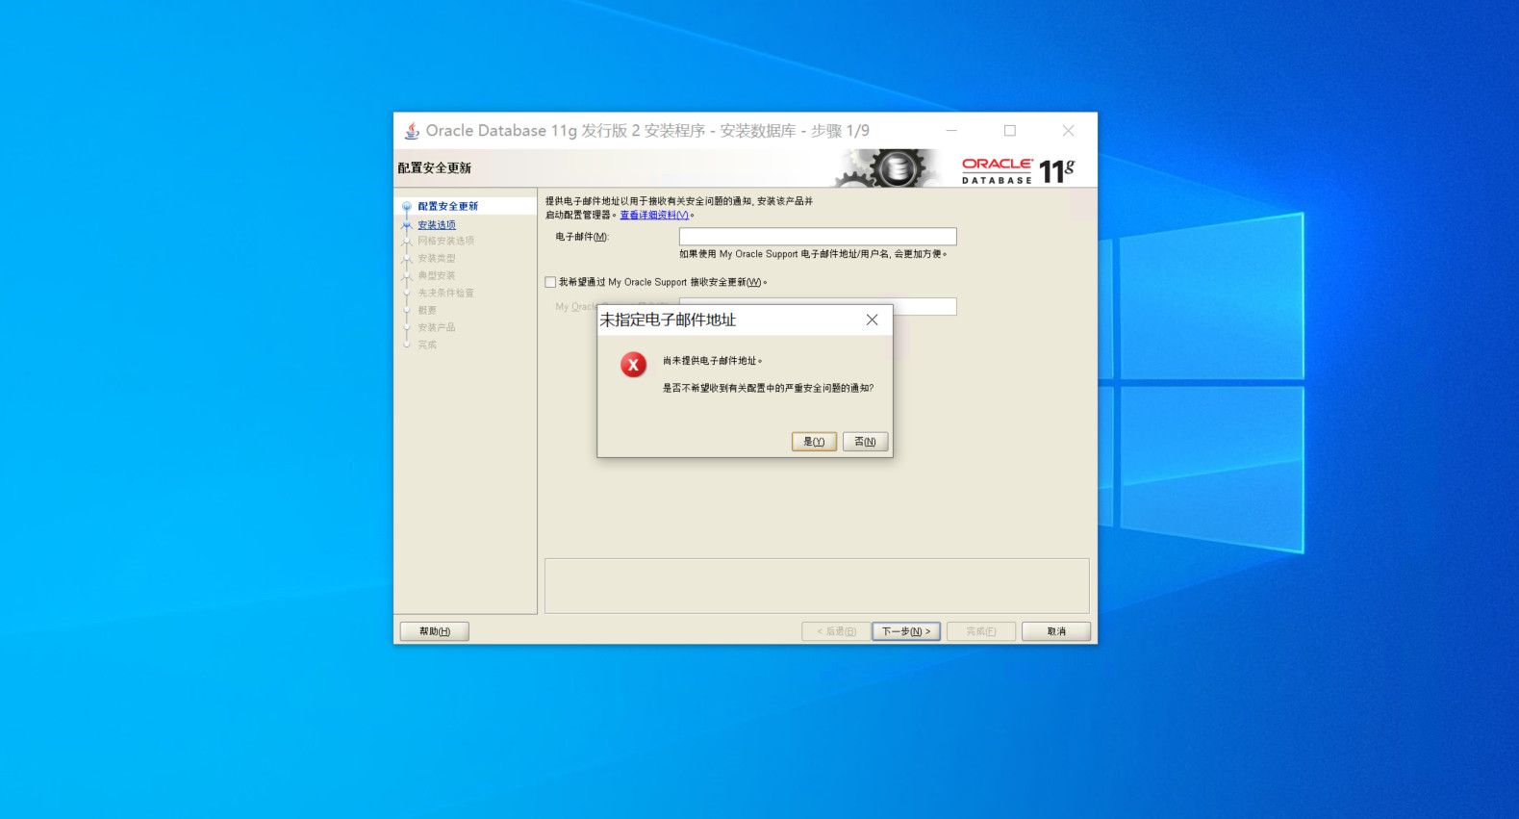
Task: Minimize the Oracle installer window
Action: pos(951,131)
